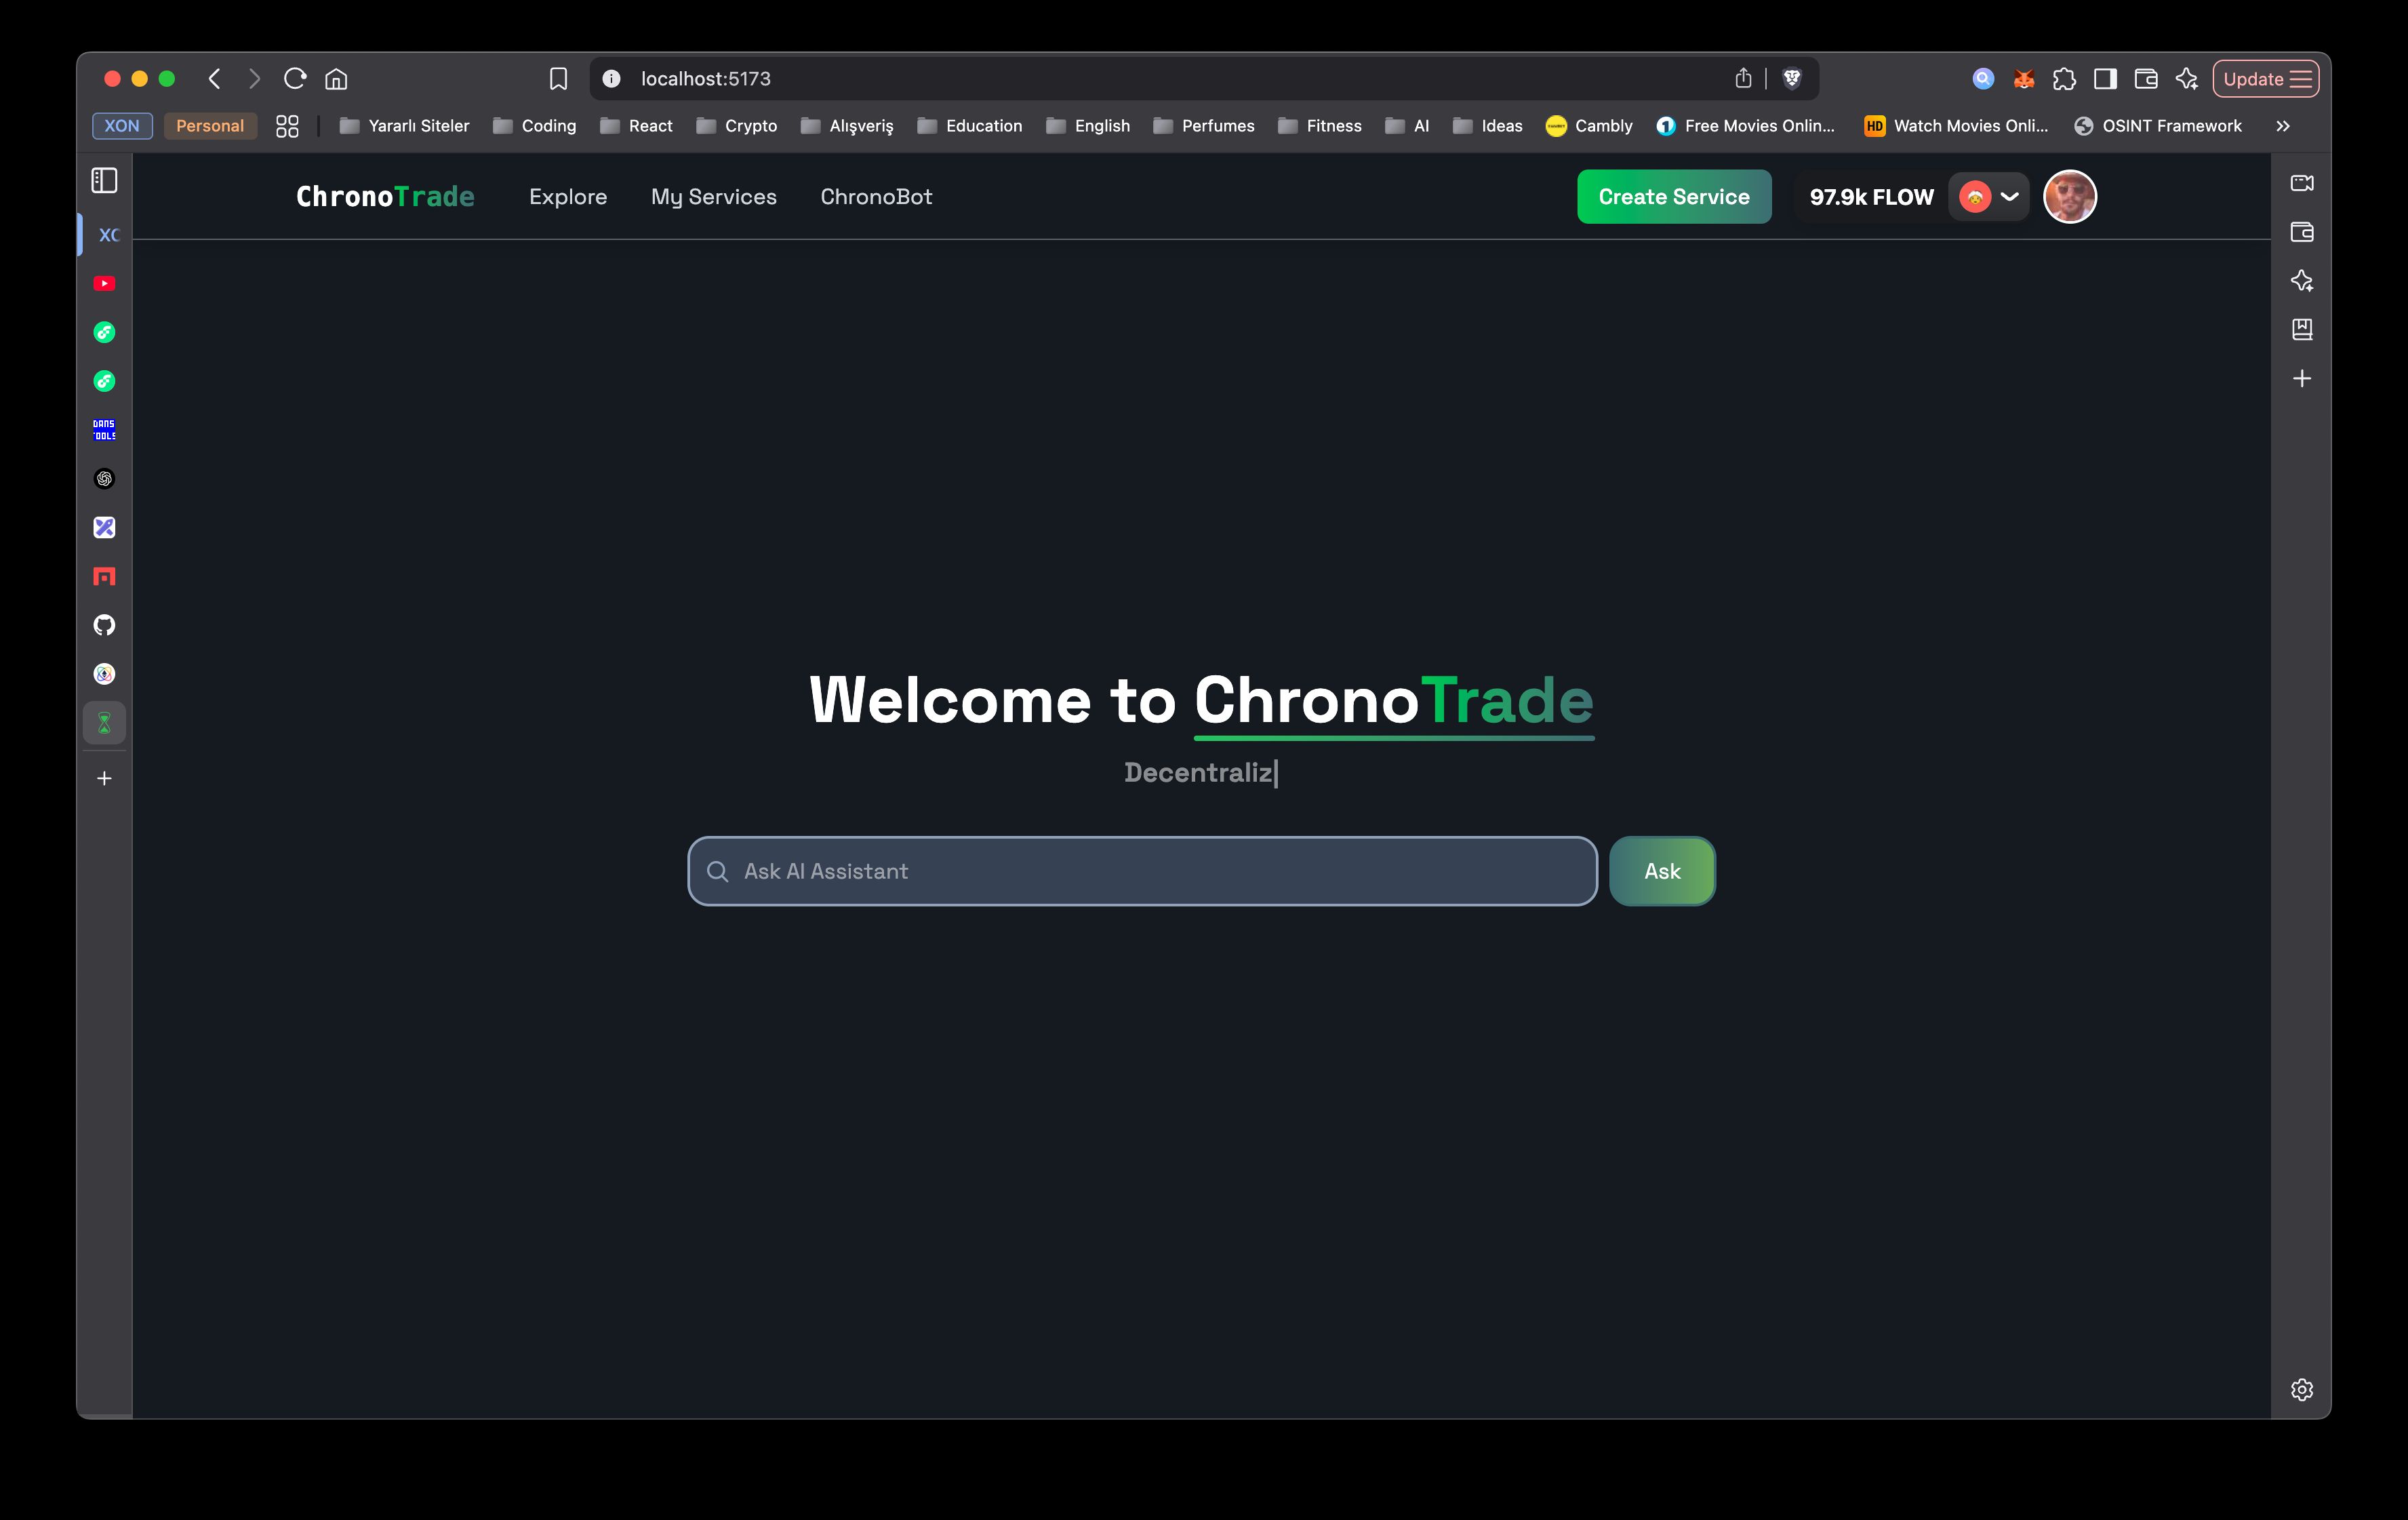Screen dimensions: 2408x1520
Task: Open reading list icon in right sidebar
Action: (x=2302, y=329)
